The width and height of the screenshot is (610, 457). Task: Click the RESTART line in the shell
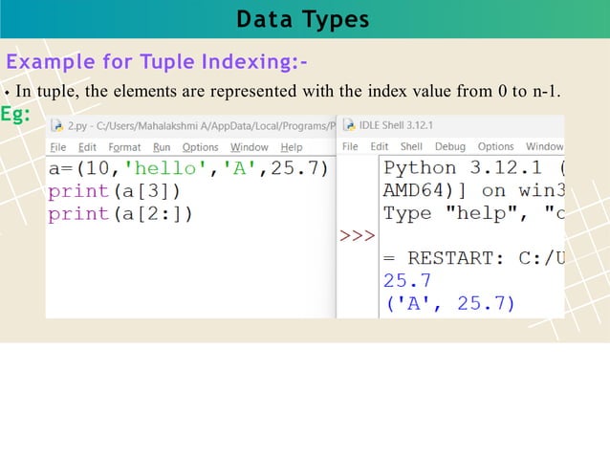tap(474, 258)
